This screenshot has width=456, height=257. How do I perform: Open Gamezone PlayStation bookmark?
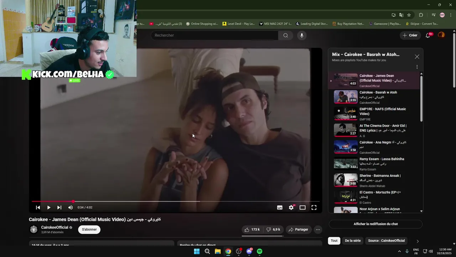[x=385, y=24]
